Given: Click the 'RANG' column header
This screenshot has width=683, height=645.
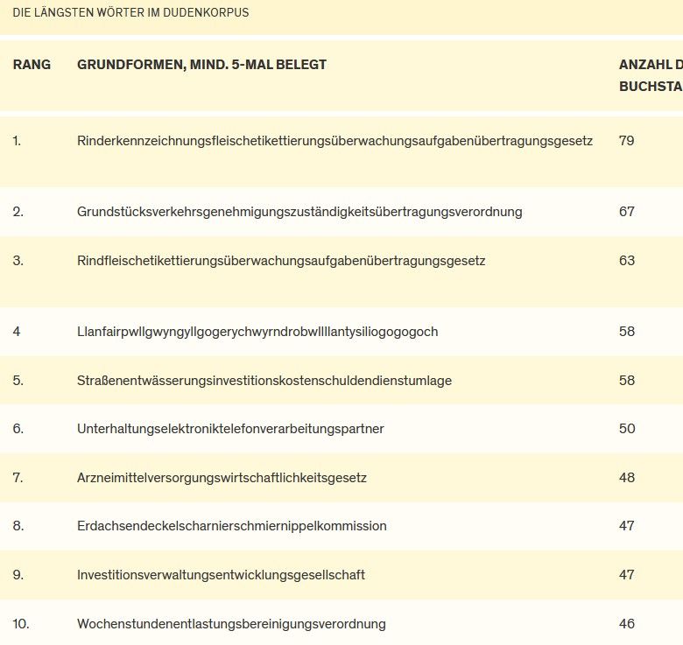Looking at the screenshot, I should (x=32, y=65).
